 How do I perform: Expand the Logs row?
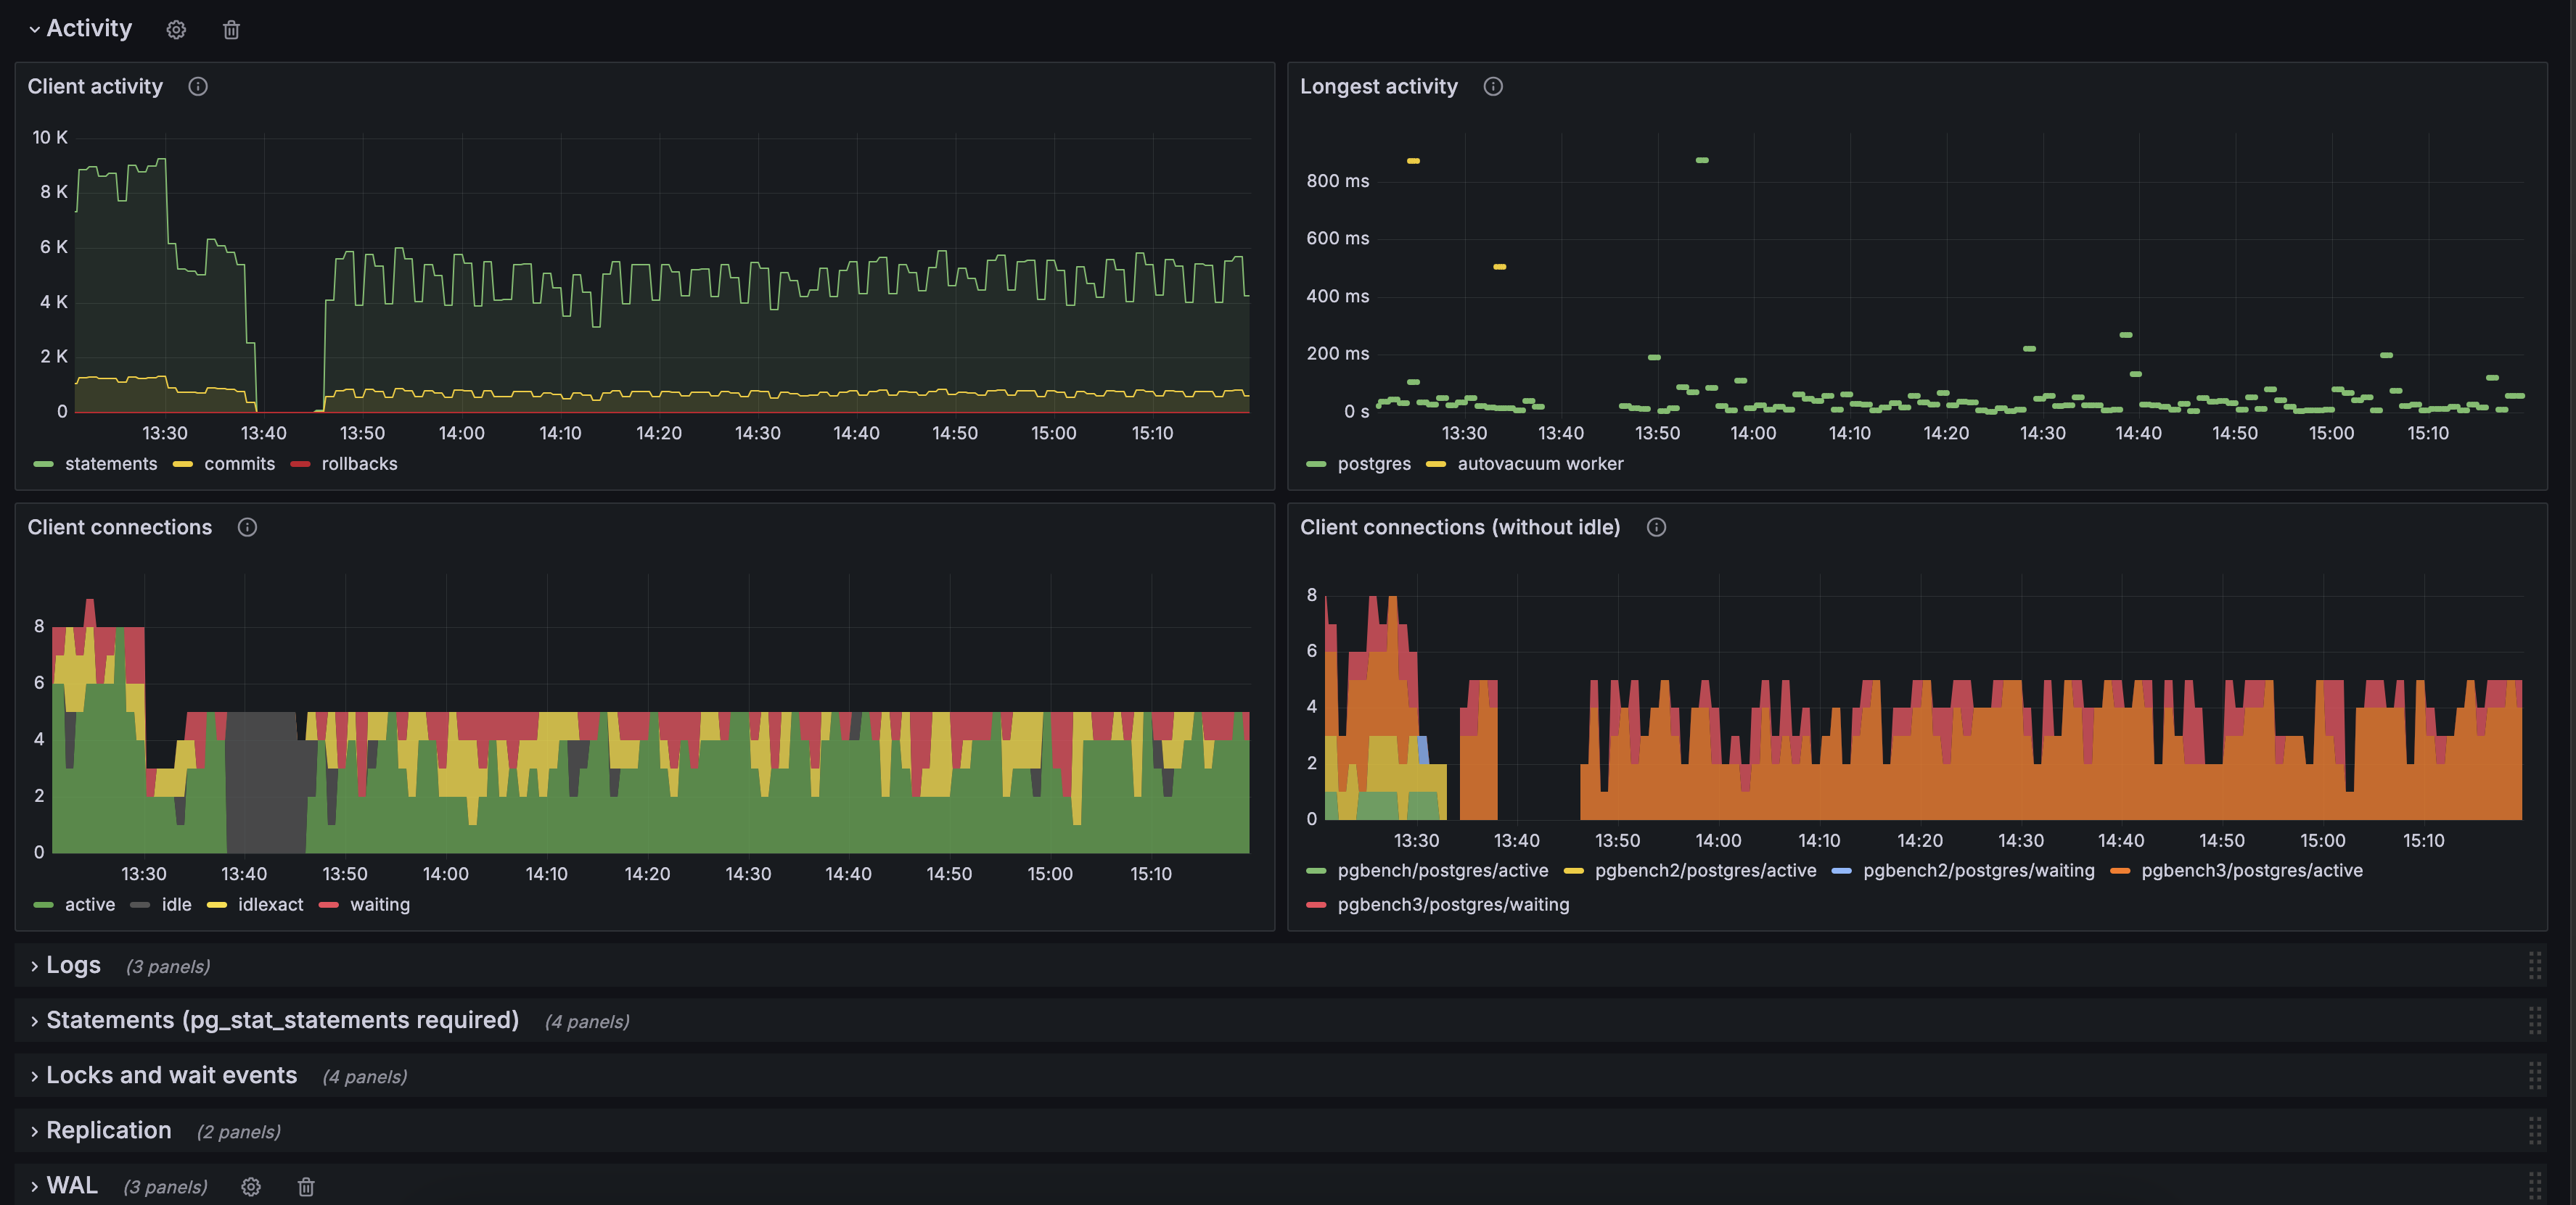coord(72,965)
